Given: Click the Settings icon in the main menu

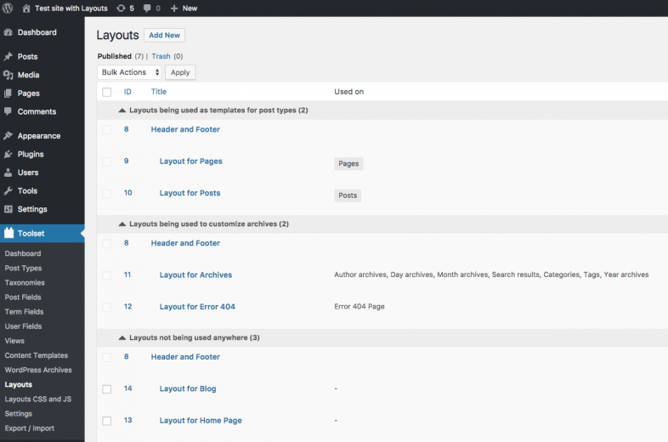Looking at the screenshot, I should coord(8,209).
